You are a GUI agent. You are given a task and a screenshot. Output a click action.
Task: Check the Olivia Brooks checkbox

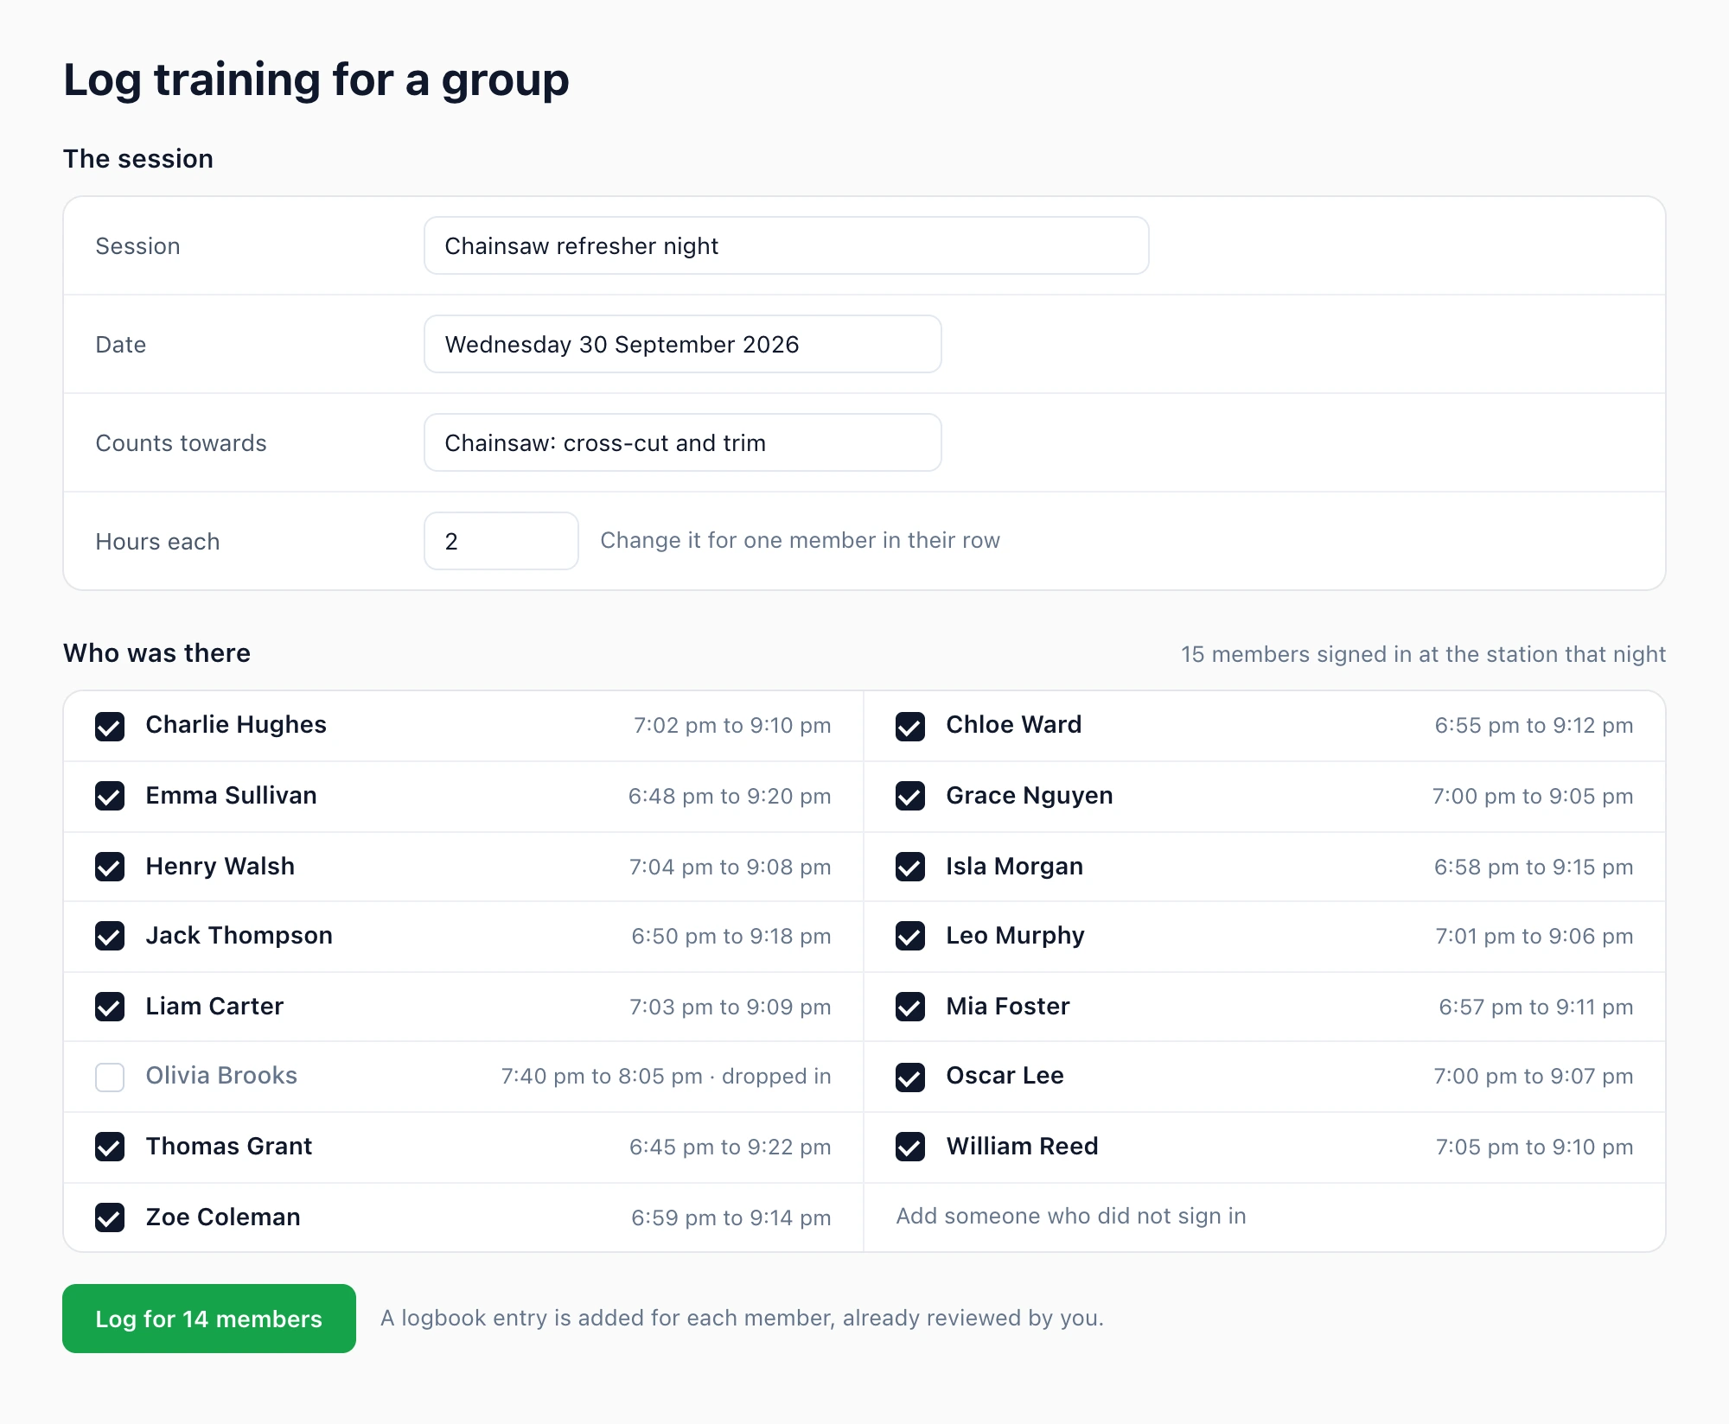[110, 1078]
